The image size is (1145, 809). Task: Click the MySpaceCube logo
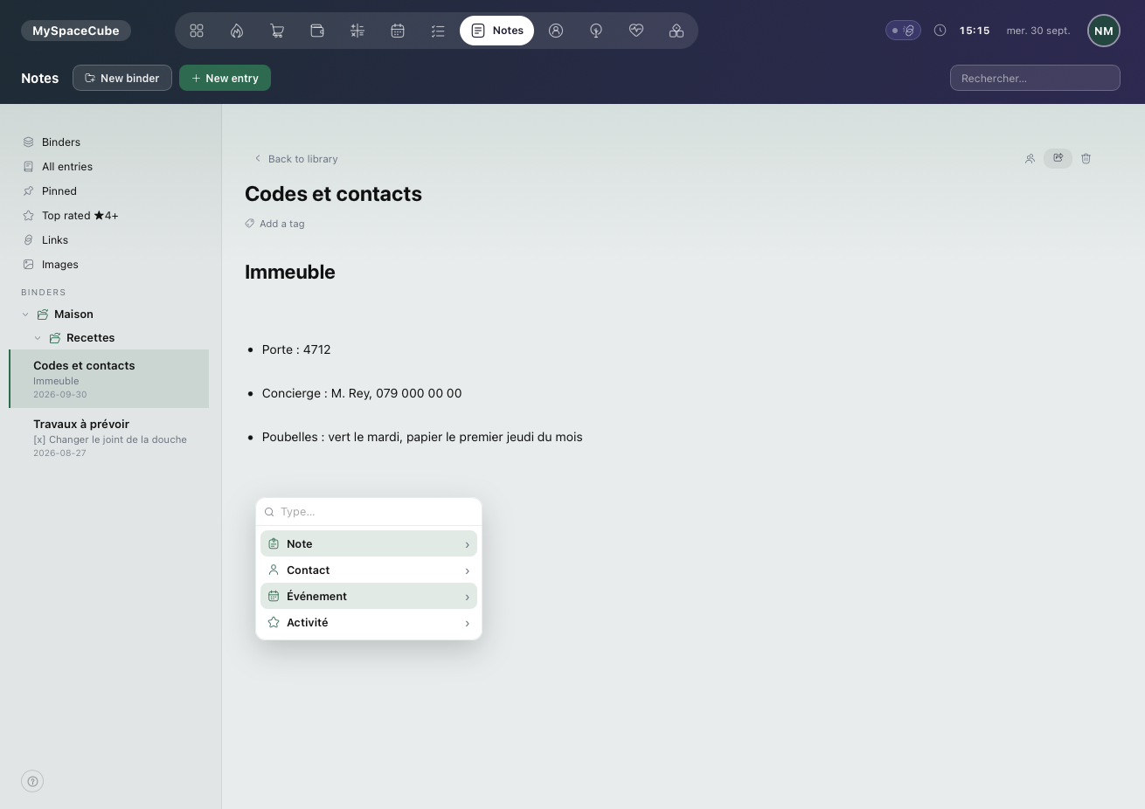(x=76, y=31)
